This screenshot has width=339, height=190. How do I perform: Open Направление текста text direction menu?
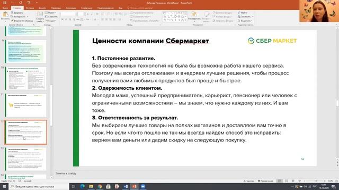(141, 13)
